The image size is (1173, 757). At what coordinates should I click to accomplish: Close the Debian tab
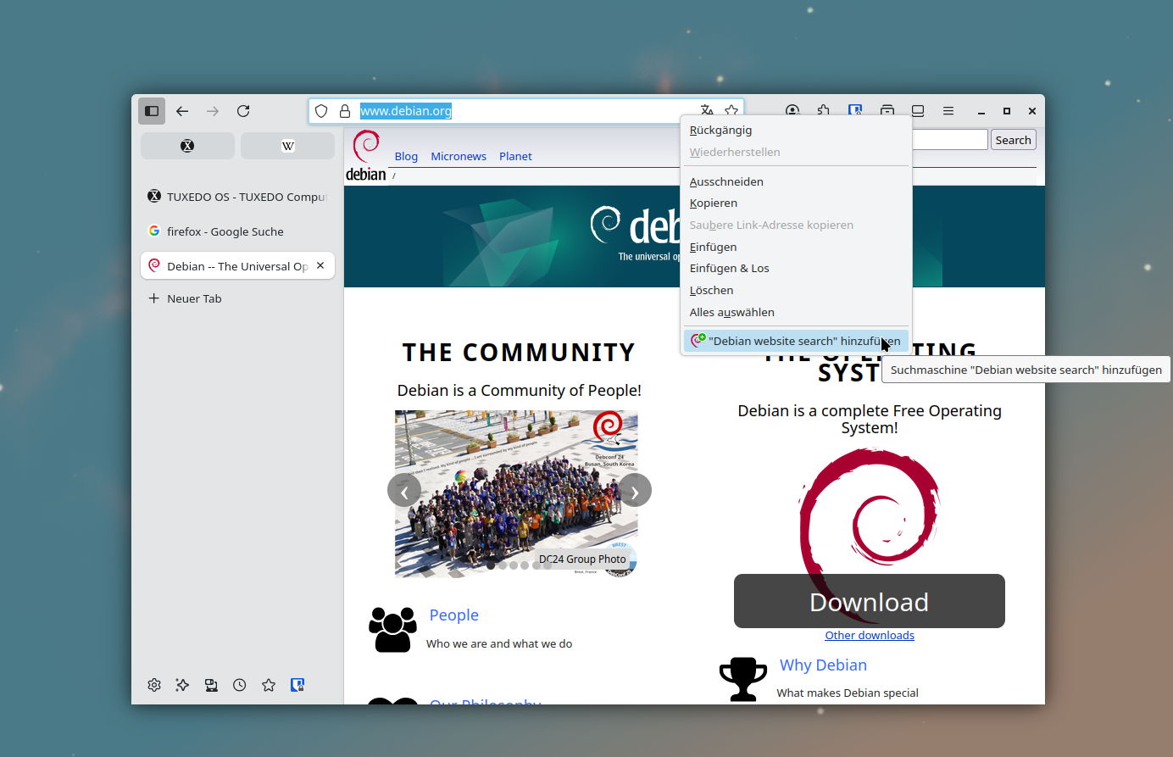pyautogui.click(x=320, y=265)
